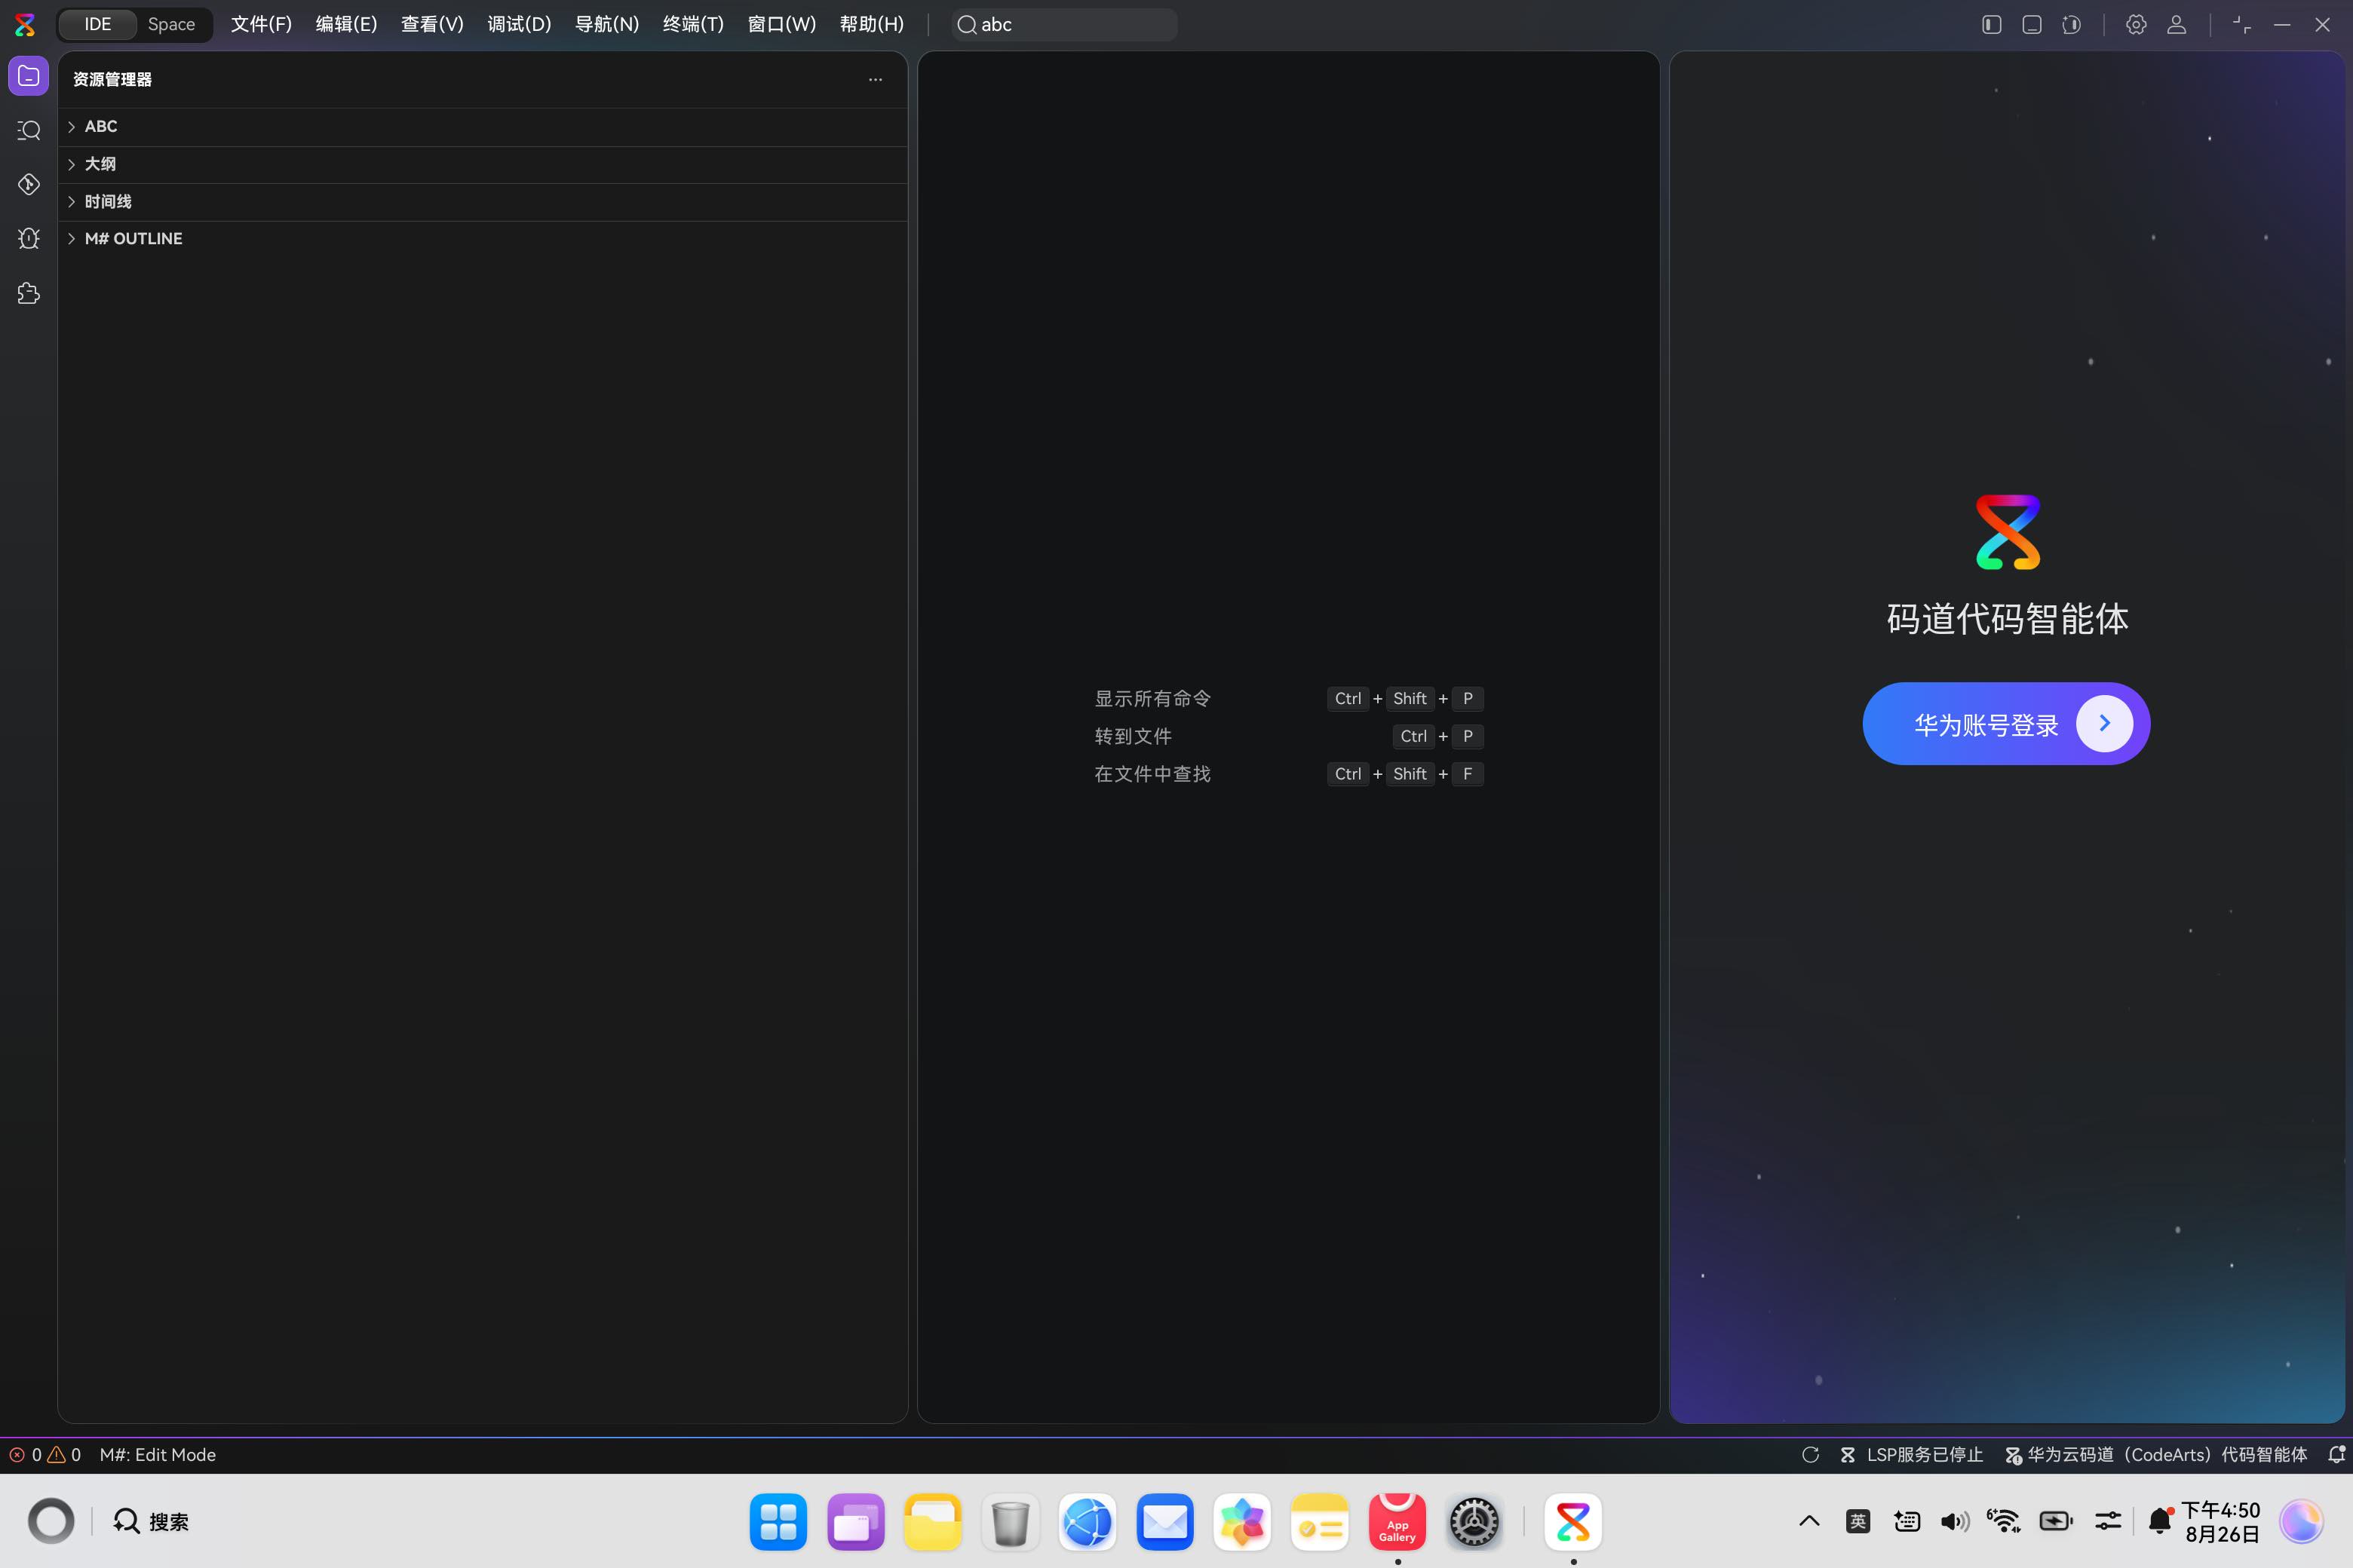Screen dimensions: 2353x1568
Task: Click the clock showing 下午4:50 8月26日
Action: point(2222,1522)
